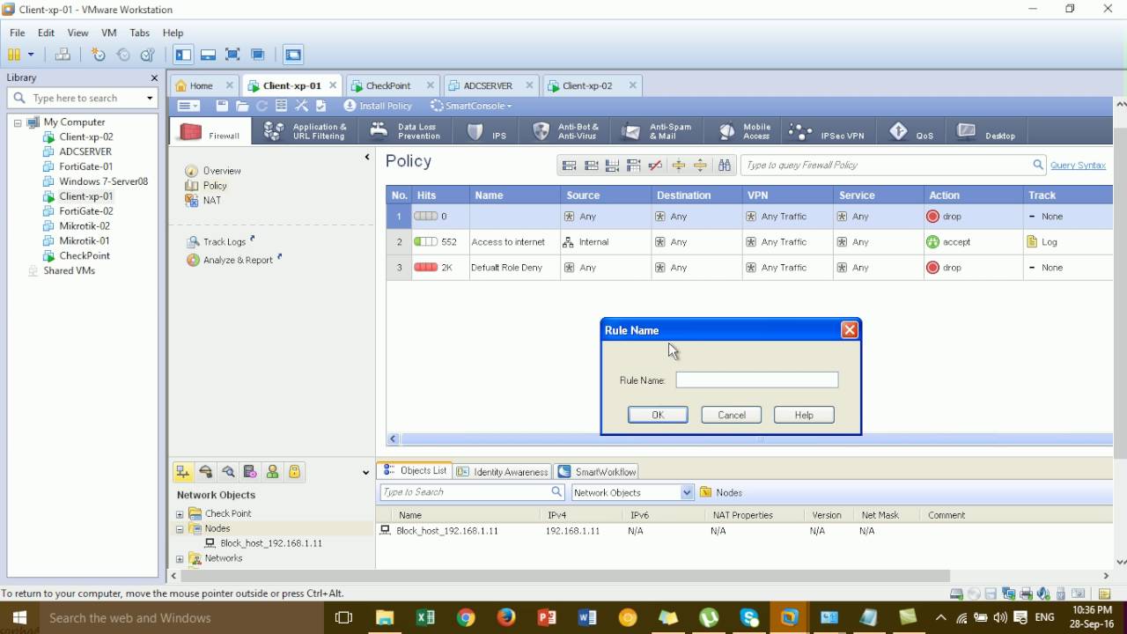The height and width of the screenshot is (634, 1127).
Task: Click the binoculars find icon
Action: 725,165
